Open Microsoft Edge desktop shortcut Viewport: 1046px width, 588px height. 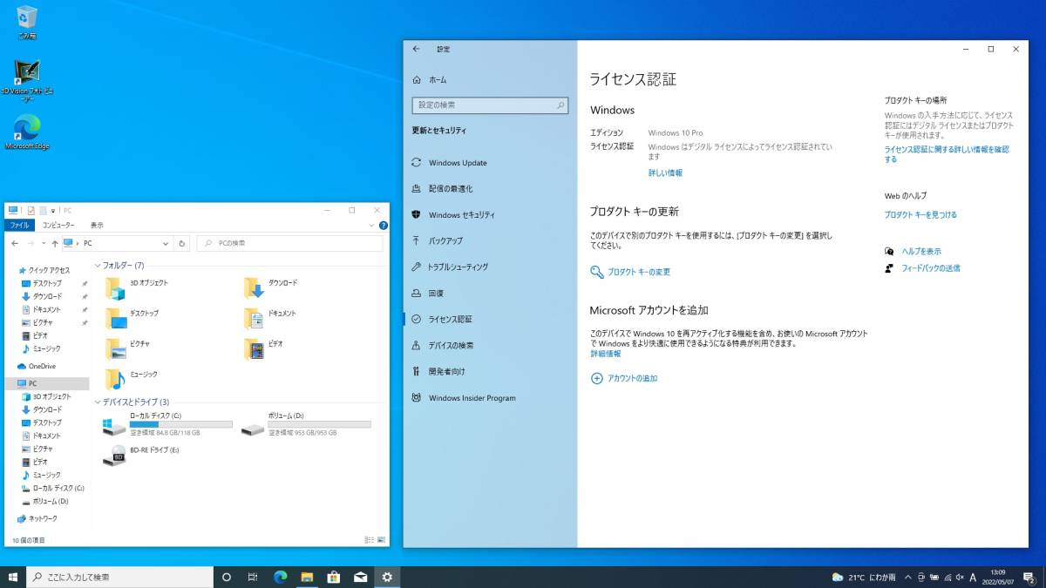(27, 132)
